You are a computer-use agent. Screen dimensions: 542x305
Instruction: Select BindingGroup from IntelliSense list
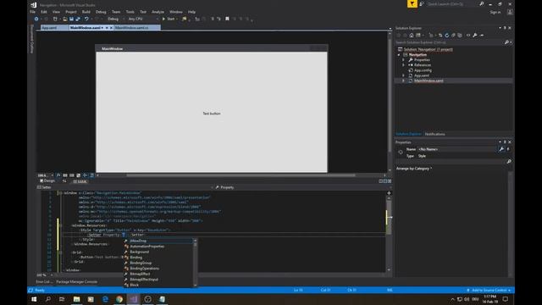[158, 263]
